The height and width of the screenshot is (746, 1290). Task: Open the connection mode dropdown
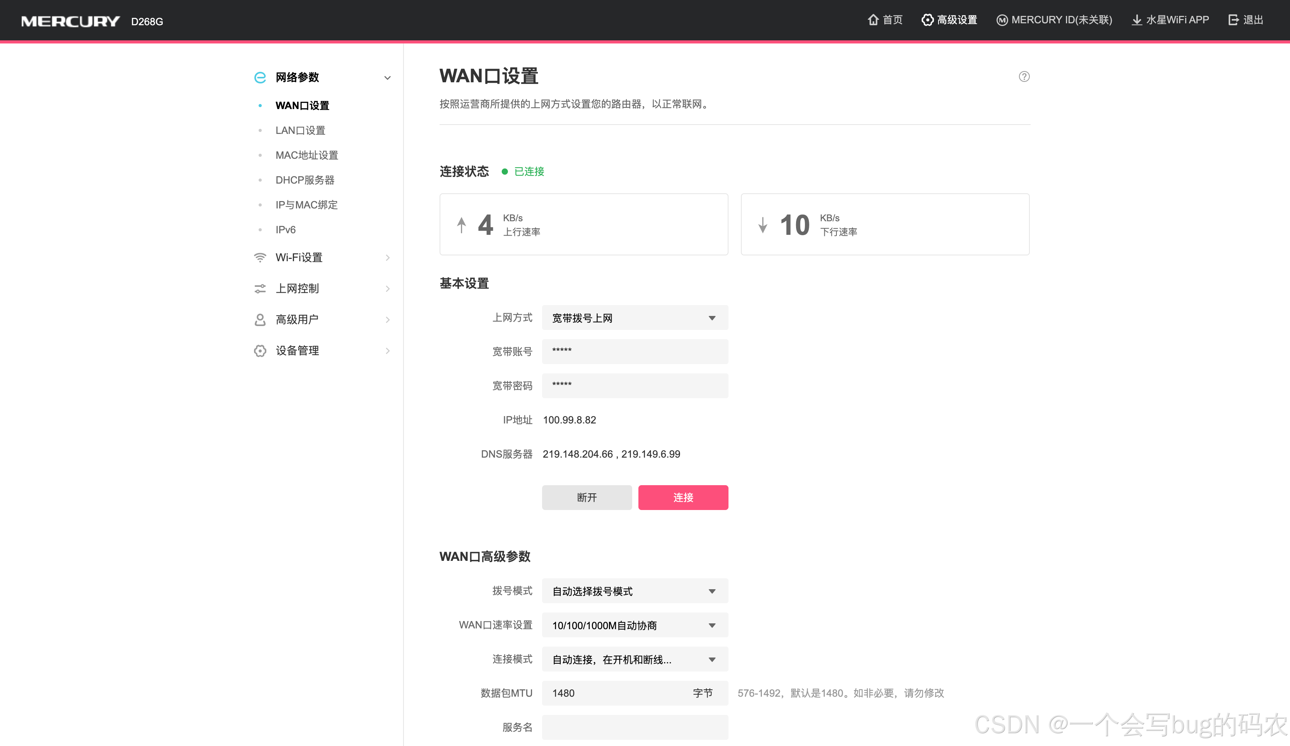tap(635, 659)
